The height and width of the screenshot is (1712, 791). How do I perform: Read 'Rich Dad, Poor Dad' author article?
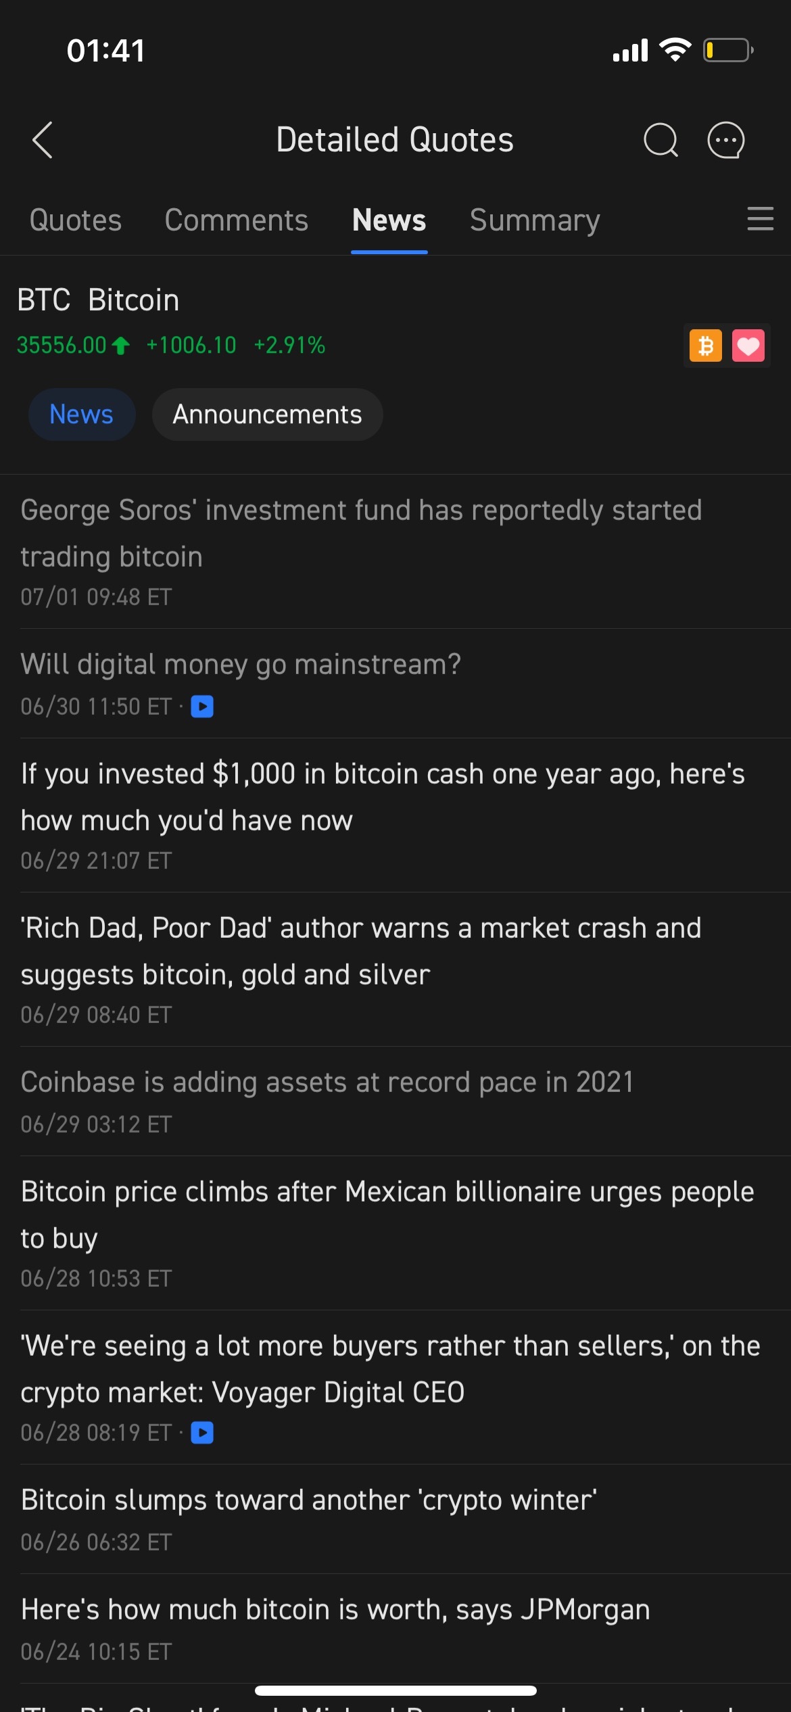pos(361,951)
